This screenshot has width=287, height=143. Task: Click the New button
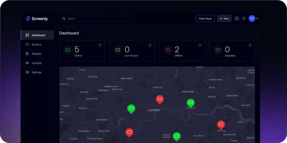224,18
